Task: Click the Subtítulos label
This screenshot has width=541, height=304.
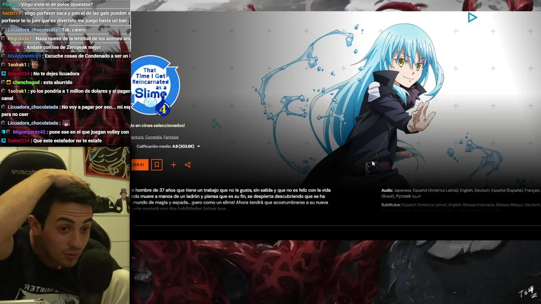Action: pyautogui.click(x=391, y=205)
